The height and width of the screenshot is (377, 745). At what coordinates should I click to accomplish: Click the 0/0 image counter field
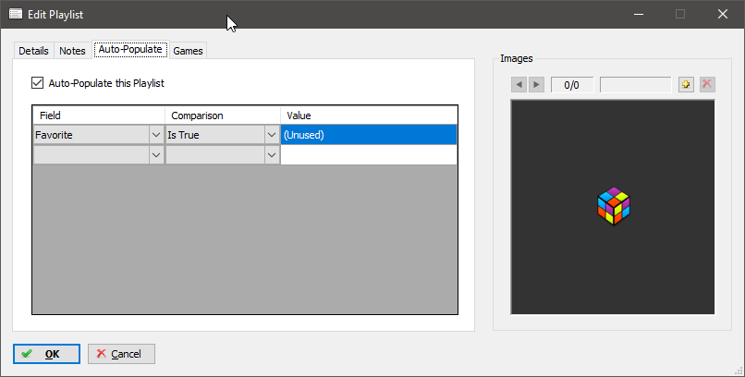point(572,85)
